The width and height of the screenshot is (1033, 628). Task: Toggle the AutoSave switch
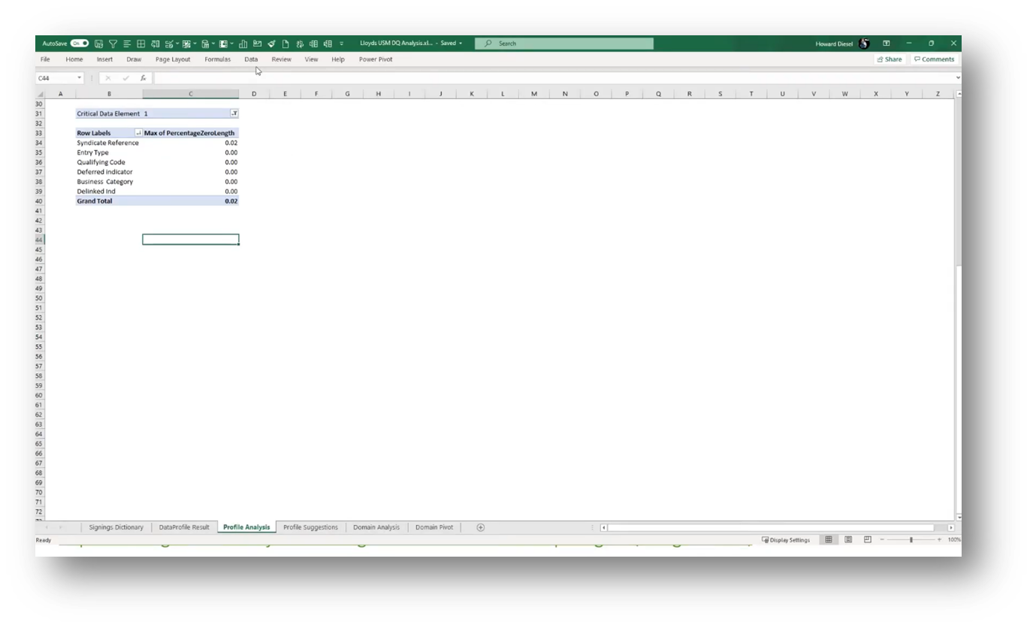click(x=80, y=44)
